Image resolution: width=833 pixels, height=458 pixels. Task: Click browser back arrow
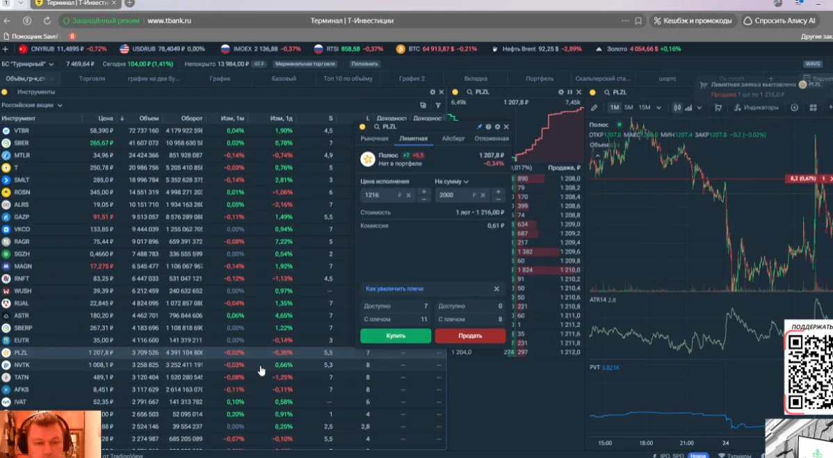click(x=7, y=21)
